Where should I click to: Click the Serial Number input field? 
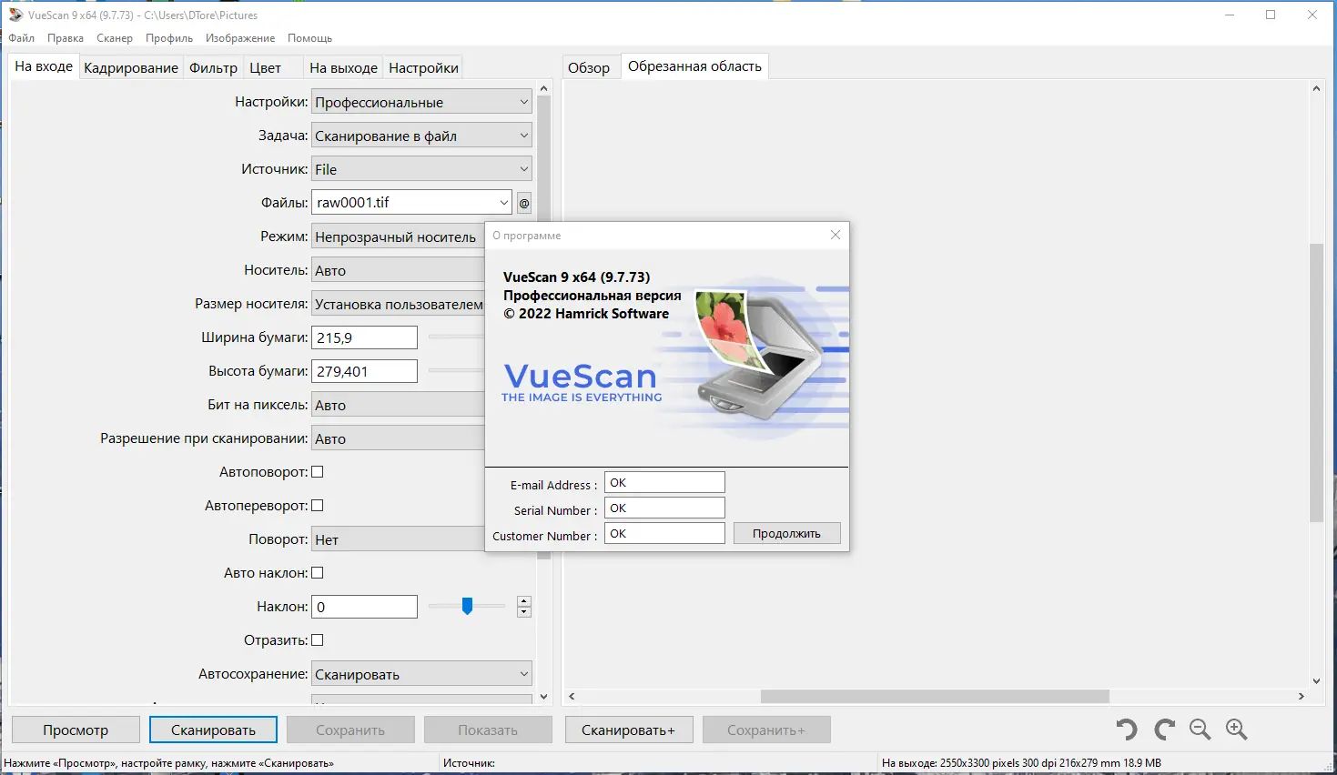tap(664, 507)
